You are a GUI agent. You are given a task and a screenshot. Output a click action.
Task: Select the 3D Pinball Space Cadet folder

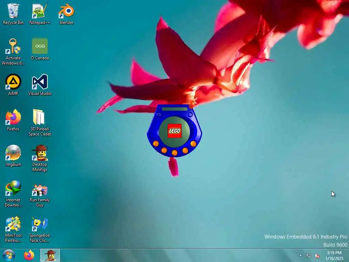coord(40,122)
